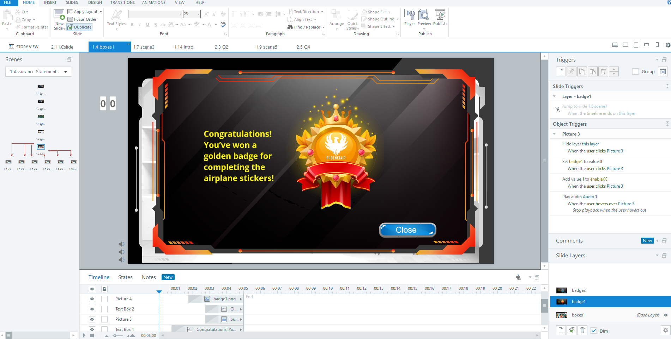Image resolution: width=671 pixels, height=339 pixels.
Task: Open the FILE menu
Action: [8, 2]
